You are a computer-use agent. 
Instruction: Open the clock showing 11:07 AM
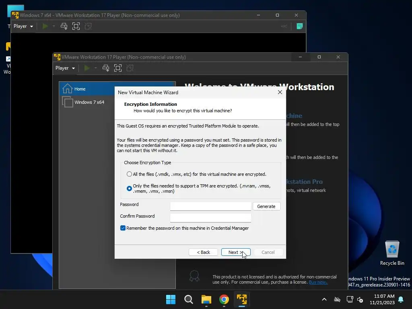tap(382, 299)
